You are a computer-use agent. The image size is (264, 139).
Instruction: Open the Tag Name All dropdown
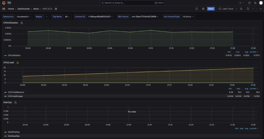pos(67,17)
